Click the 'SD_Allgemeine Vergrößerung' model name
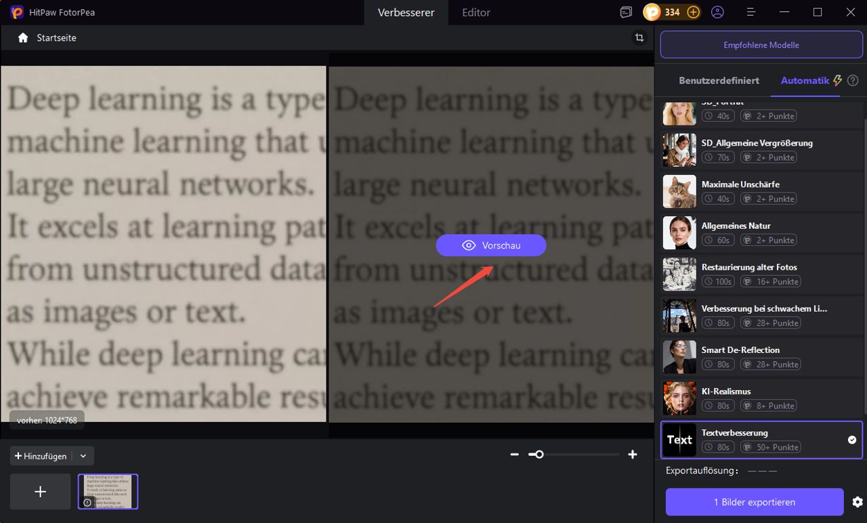The height and width of the screenshot is (523, 867). click(x=757, y=143)
